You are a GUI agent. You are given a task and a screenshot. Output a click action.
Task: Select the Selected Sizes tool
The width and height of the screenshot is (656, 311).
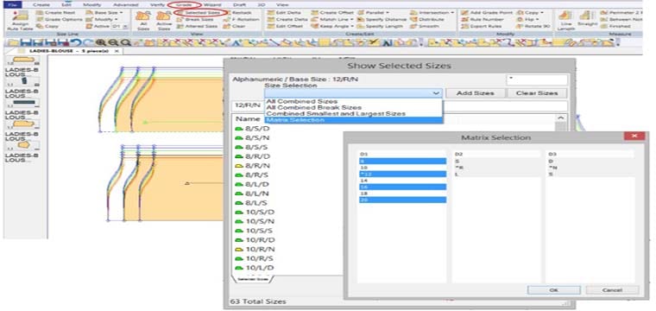[x=200, y=13]
